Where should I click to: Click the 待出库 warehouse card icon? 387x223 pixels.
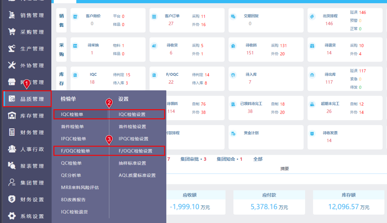point(312,75)
